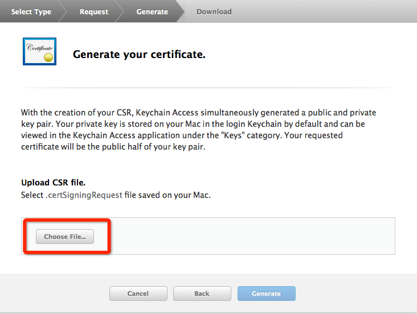Click the gray footer bar left of Cancel
The height and width of the screenshot is (314, 417).
tap(57, 294)
